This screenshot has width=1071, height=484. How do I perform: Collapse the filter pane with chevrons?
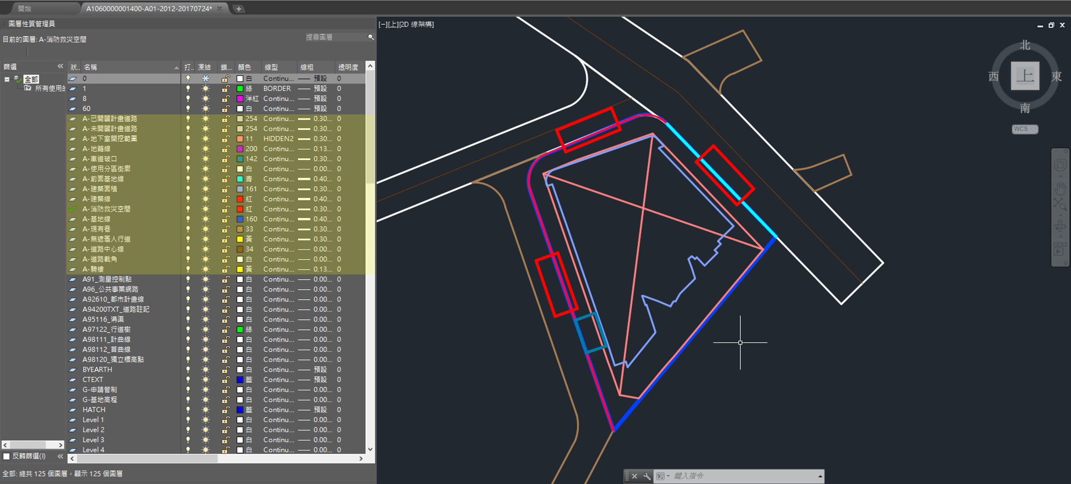(x=60, y=66)
